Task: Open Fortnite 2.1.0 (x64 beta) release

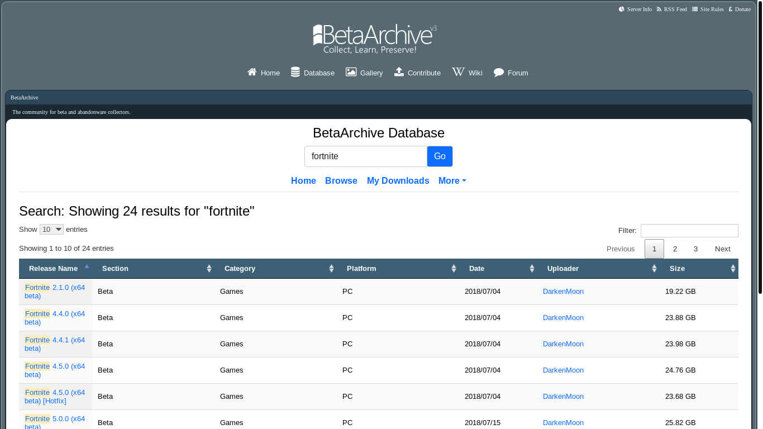Action: (55, 292)
